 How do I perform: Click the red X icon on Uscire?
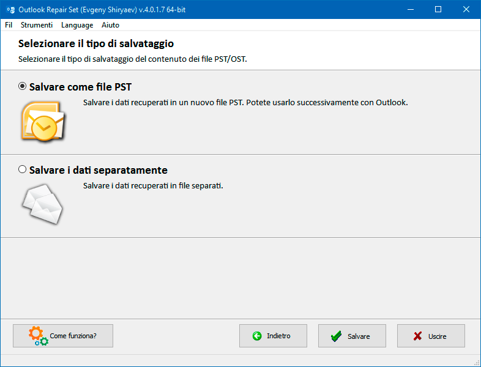click(x=417, y=336)
